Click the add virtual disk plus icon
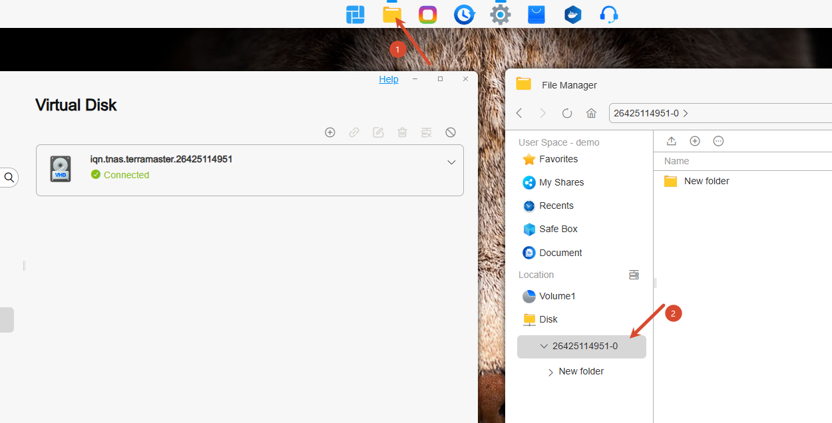This screenshot has height=423, width=832. [330, 132]
